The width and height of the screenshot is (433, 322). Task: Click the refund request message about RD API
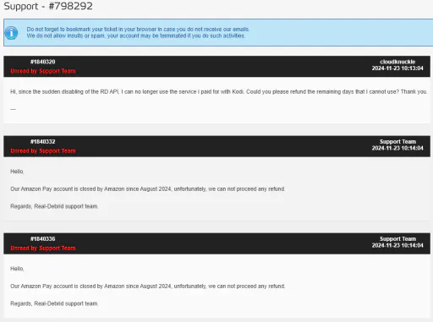click(x=219, y=92)
